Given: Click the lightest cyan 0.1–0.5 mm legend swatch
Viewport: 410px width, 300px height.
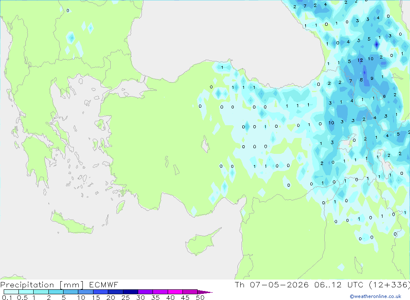Looking at the screenshot, I should tap(11, 292).
